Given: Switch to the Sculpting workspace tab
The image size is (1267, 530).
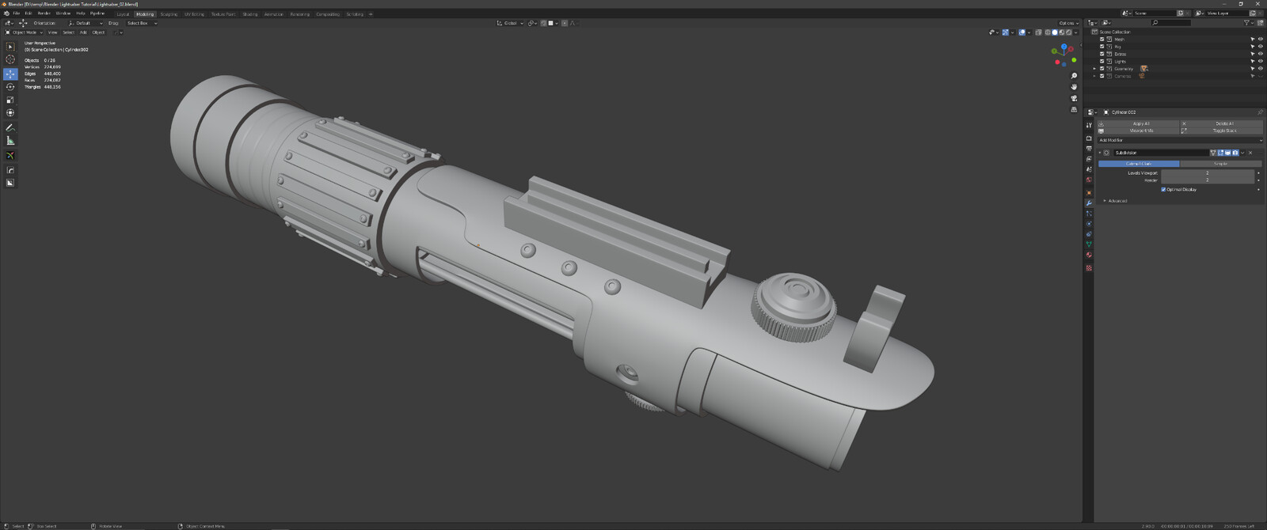Looking at the screenshot, I should [x=169, y=14].
